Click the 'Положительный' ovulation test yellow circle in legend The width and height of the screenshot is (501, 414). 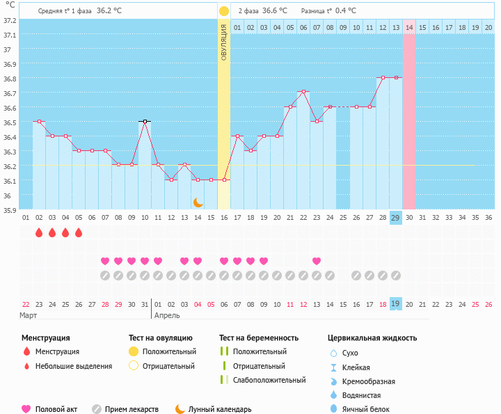point(134,352)
